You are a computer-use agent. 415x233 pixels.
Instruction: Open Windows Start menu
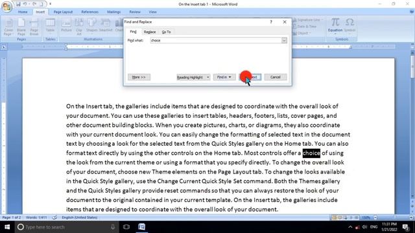(x=7, y=227)
